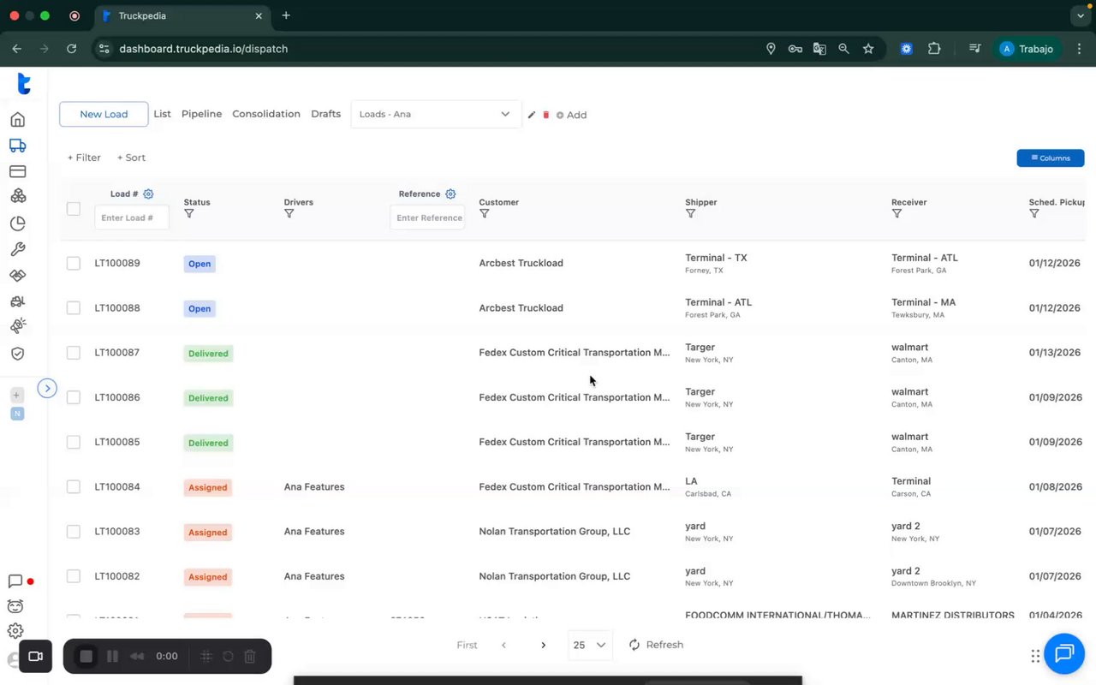Open the shield check icon in sidebar

tap(17, 354)
